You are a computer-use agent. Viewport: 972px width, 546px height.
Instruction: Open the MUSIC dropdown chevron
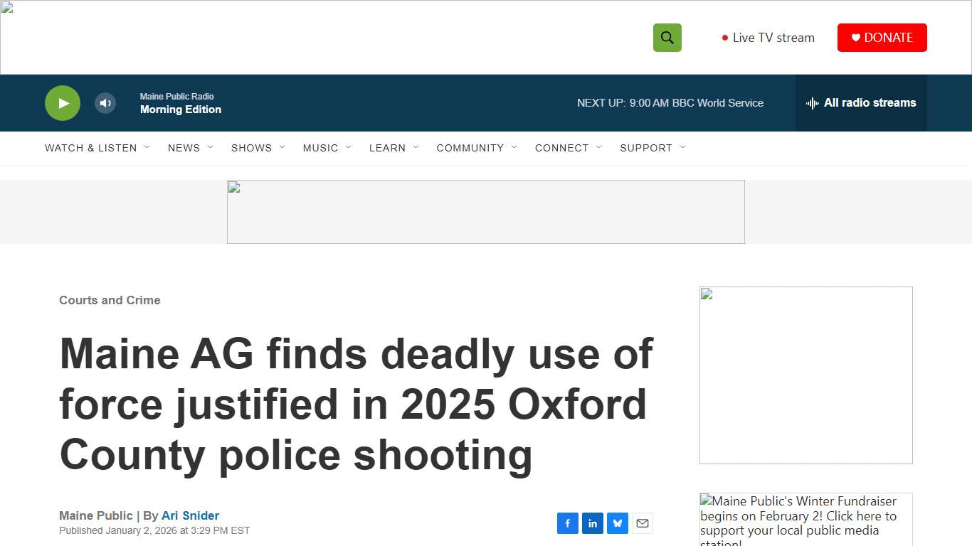(348, 147)
